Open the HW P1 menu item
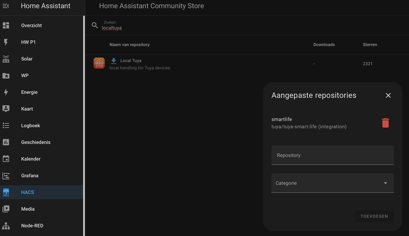Image resolution: width=409 pixels, height=236 pixels. pyautogui.click(x=28, y=42)
